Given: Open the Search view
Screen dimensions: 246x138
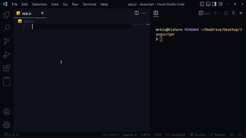Looking at the screenshot, I should point(7,28).
